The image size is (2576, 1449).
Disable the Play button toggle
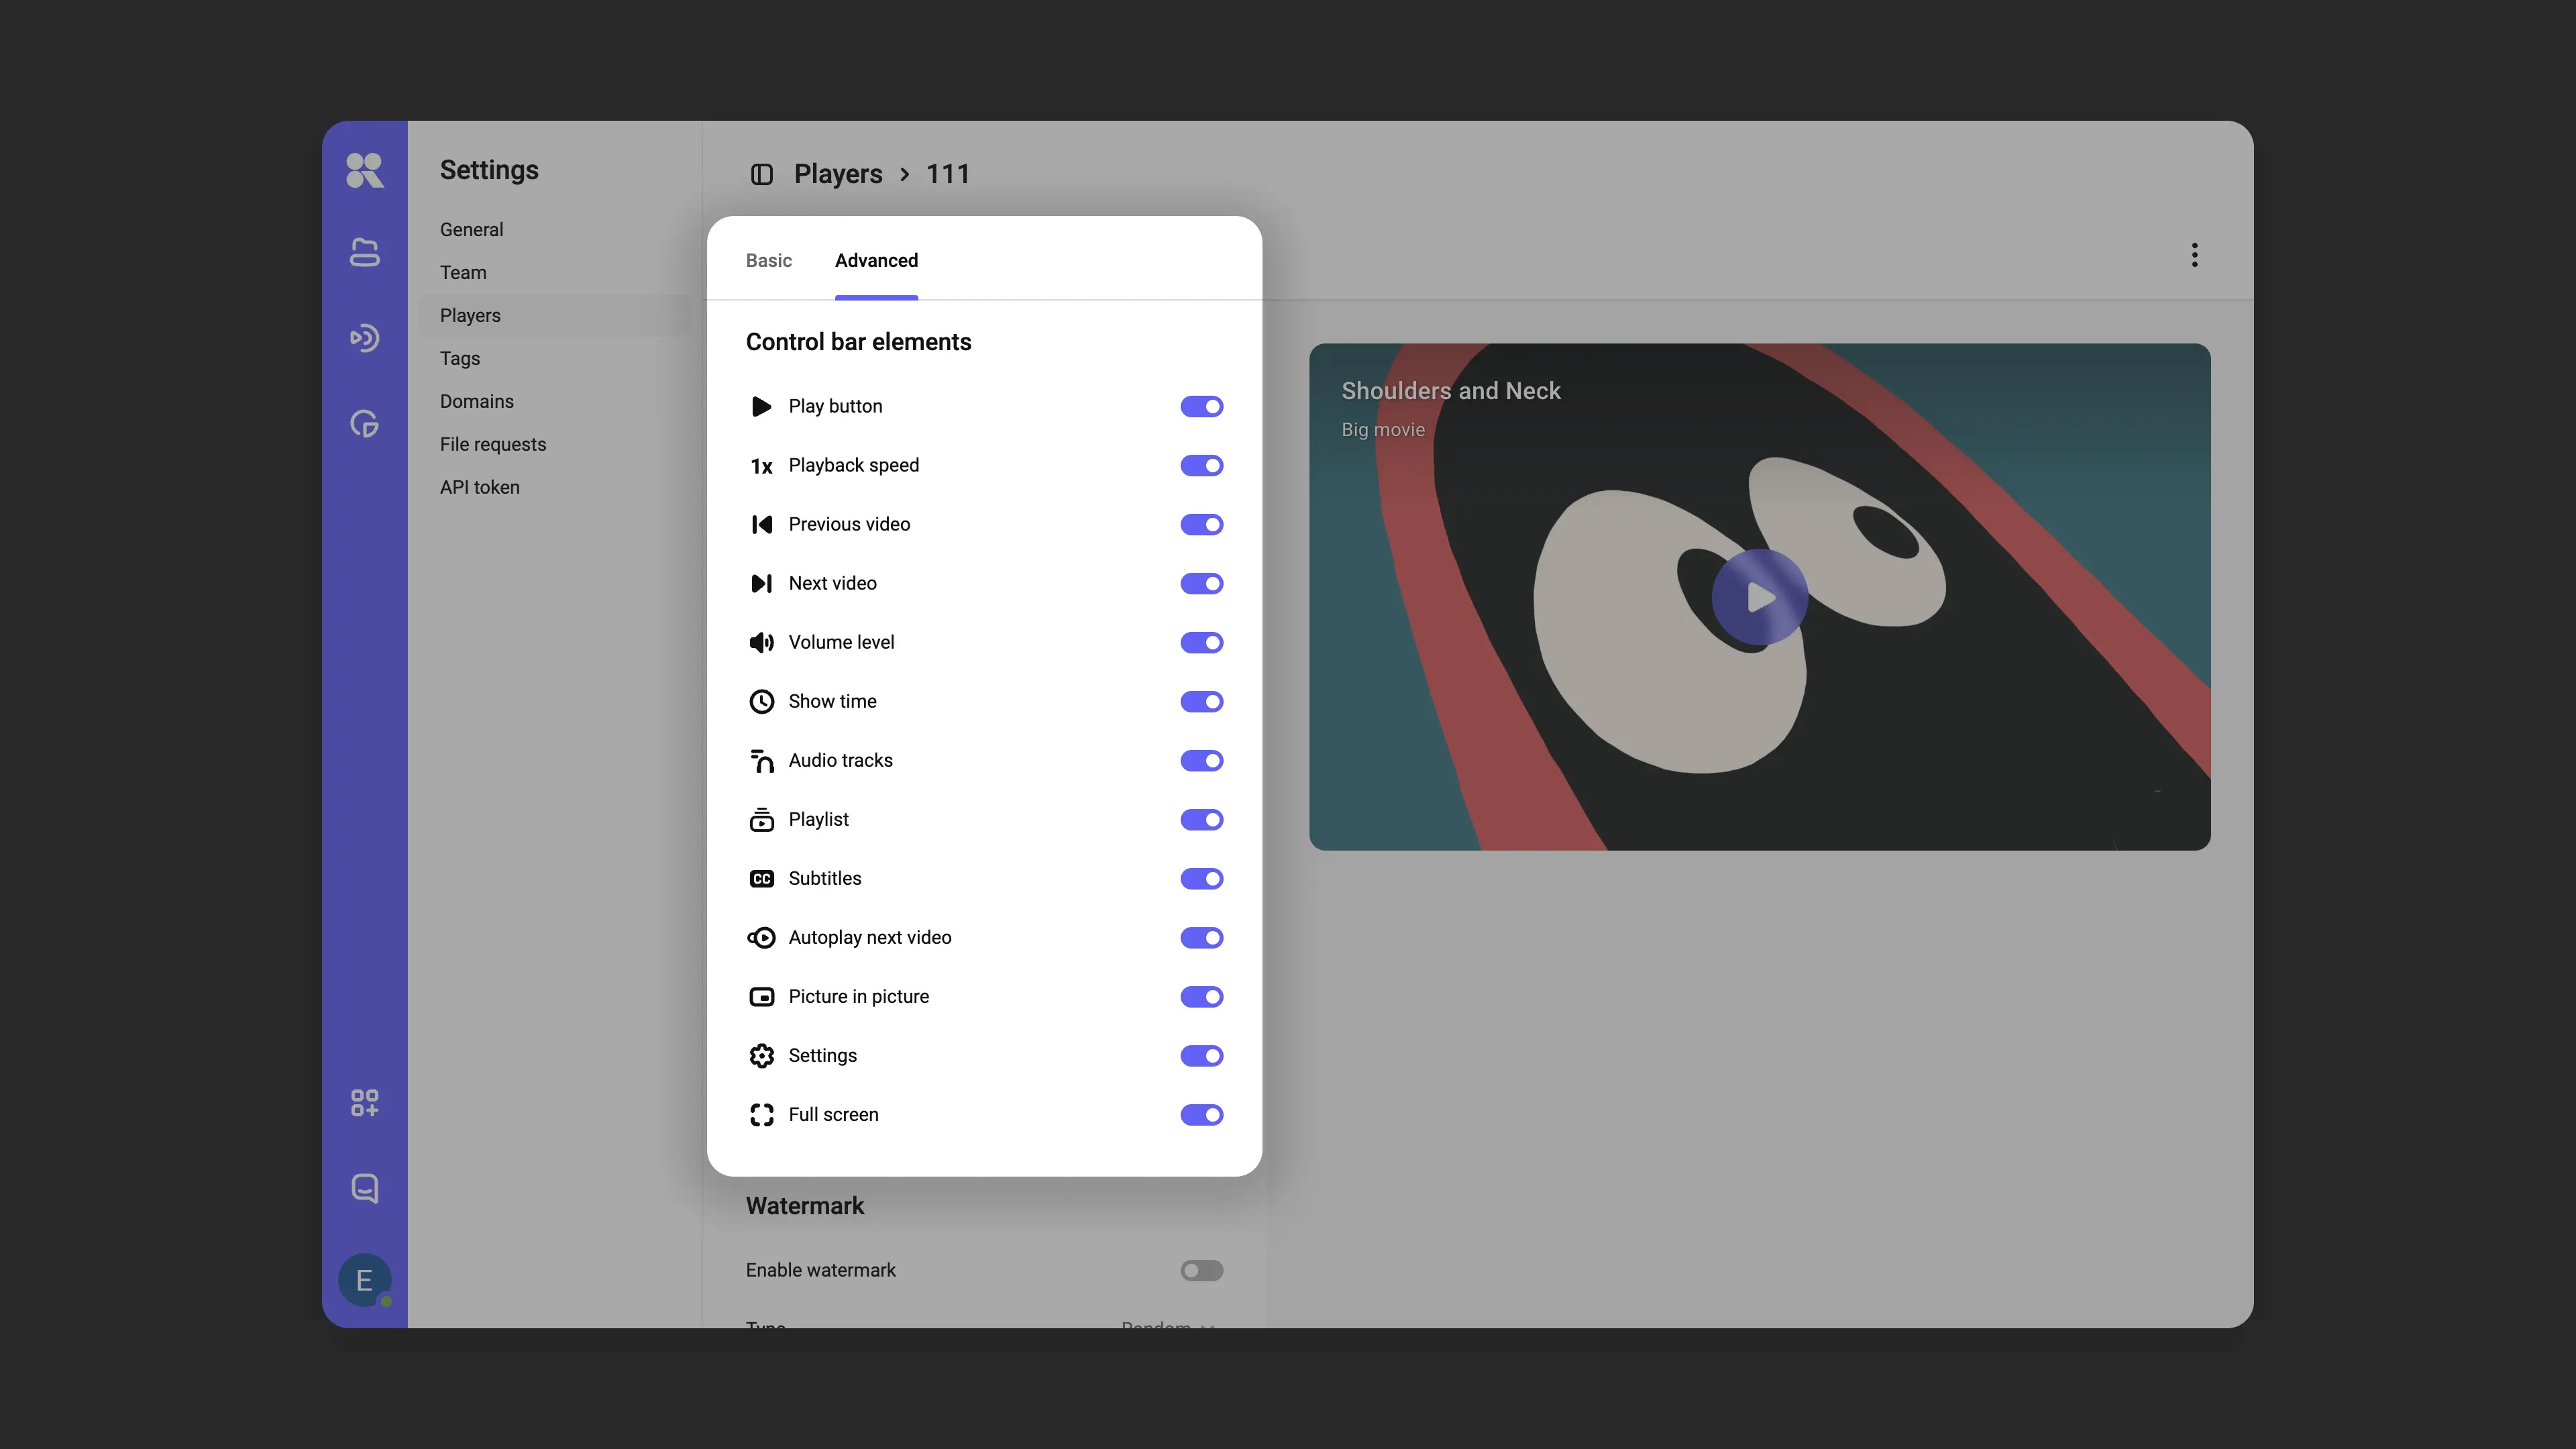pyautogui.click(x=1201, y=406)
